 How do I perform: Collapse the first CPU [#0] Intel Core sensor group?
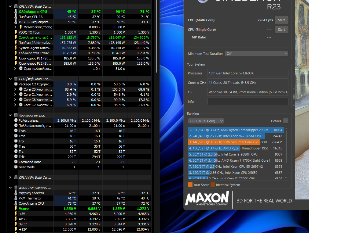click(x=10, y=6)
